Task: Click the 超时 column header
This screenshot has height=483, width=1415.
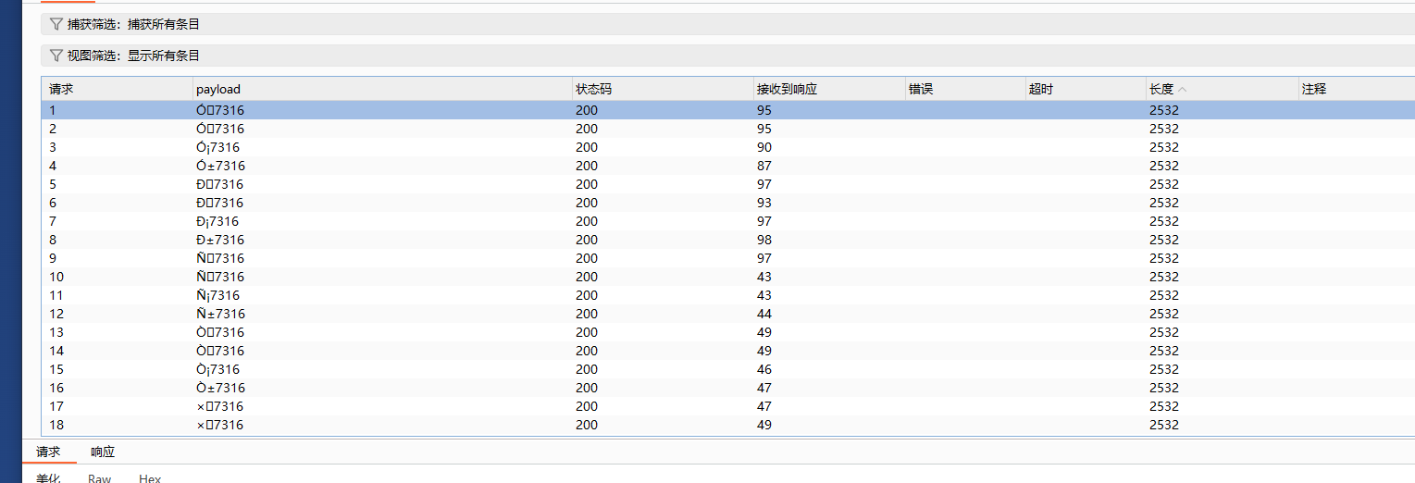Action: 1086,89
